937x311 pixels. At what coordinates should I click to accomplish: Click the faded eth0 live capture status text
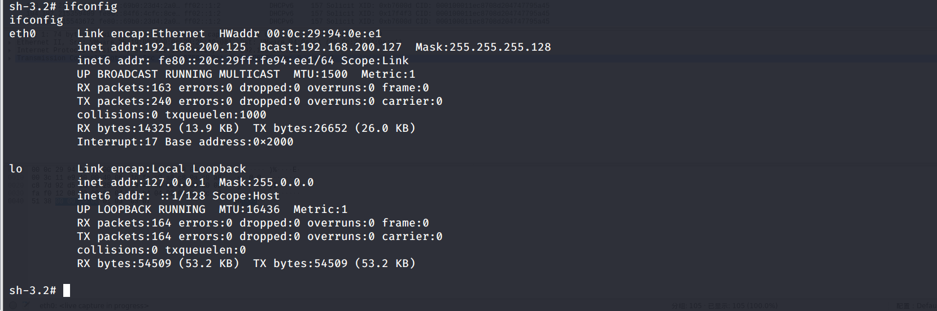(x=94, y=306)
